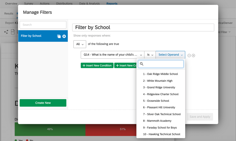
Task: Click the filter Search input field
Action: (x=43, y=25)
